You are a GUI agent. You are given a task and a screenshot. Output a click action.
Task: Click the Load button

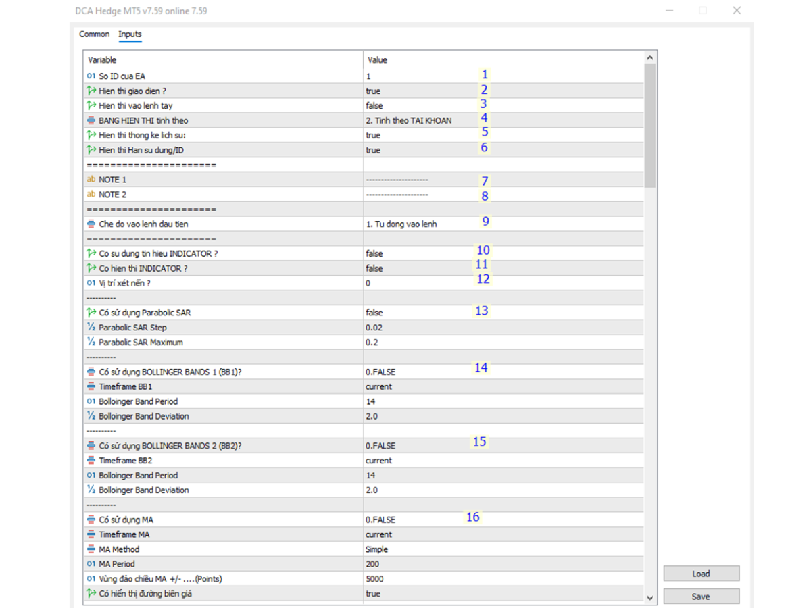(701, 574)
